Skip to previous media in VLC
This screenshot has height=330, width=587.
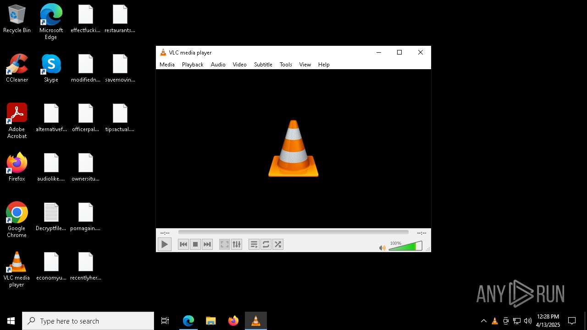pos(183,244)
